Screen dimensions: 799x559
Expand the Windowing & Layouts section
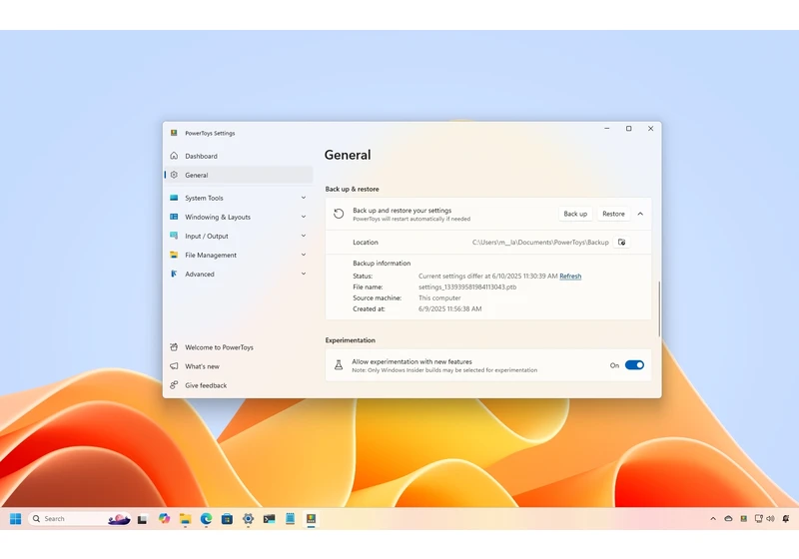304,217
